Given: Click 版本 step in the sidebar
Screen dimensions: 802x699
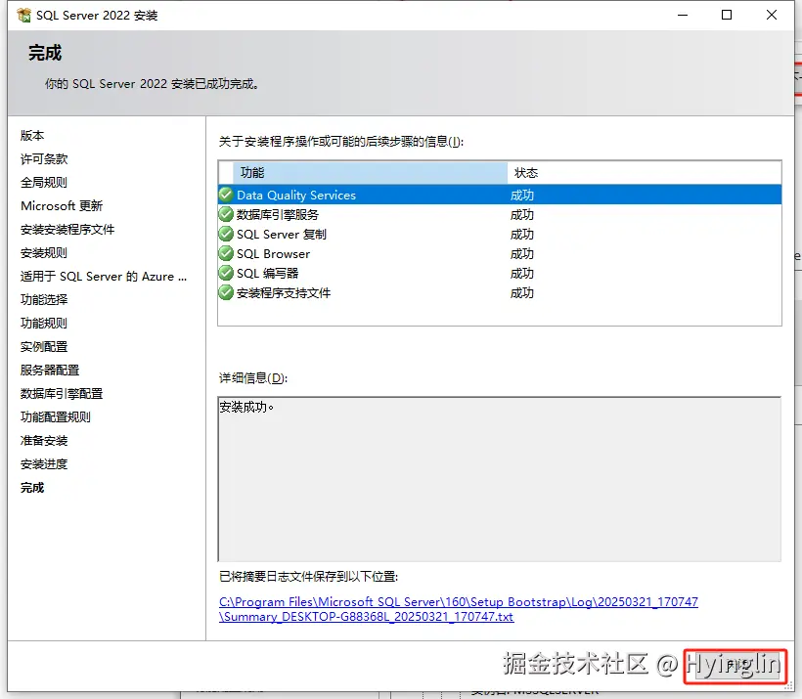Looking at the screenshot, I should point(32,136).
